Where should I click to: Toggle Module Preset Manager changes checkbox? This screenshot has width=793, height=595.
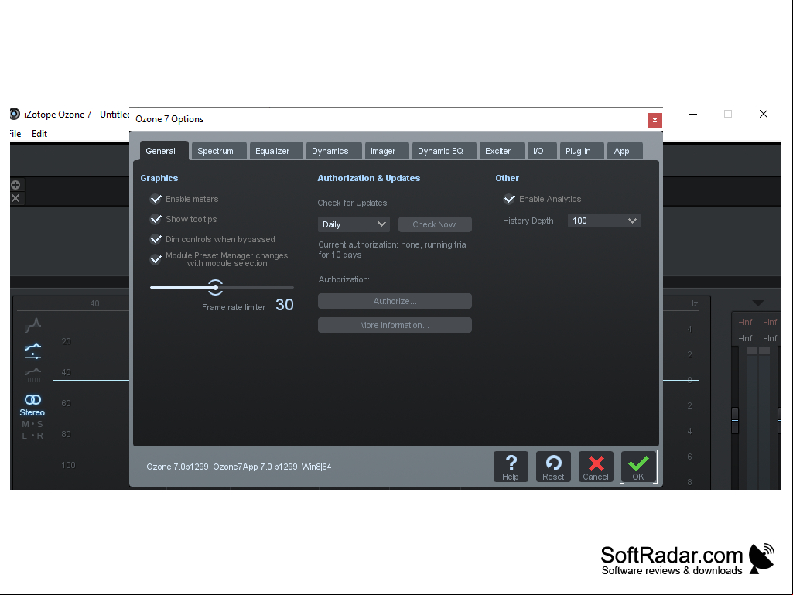click(156, 259)
